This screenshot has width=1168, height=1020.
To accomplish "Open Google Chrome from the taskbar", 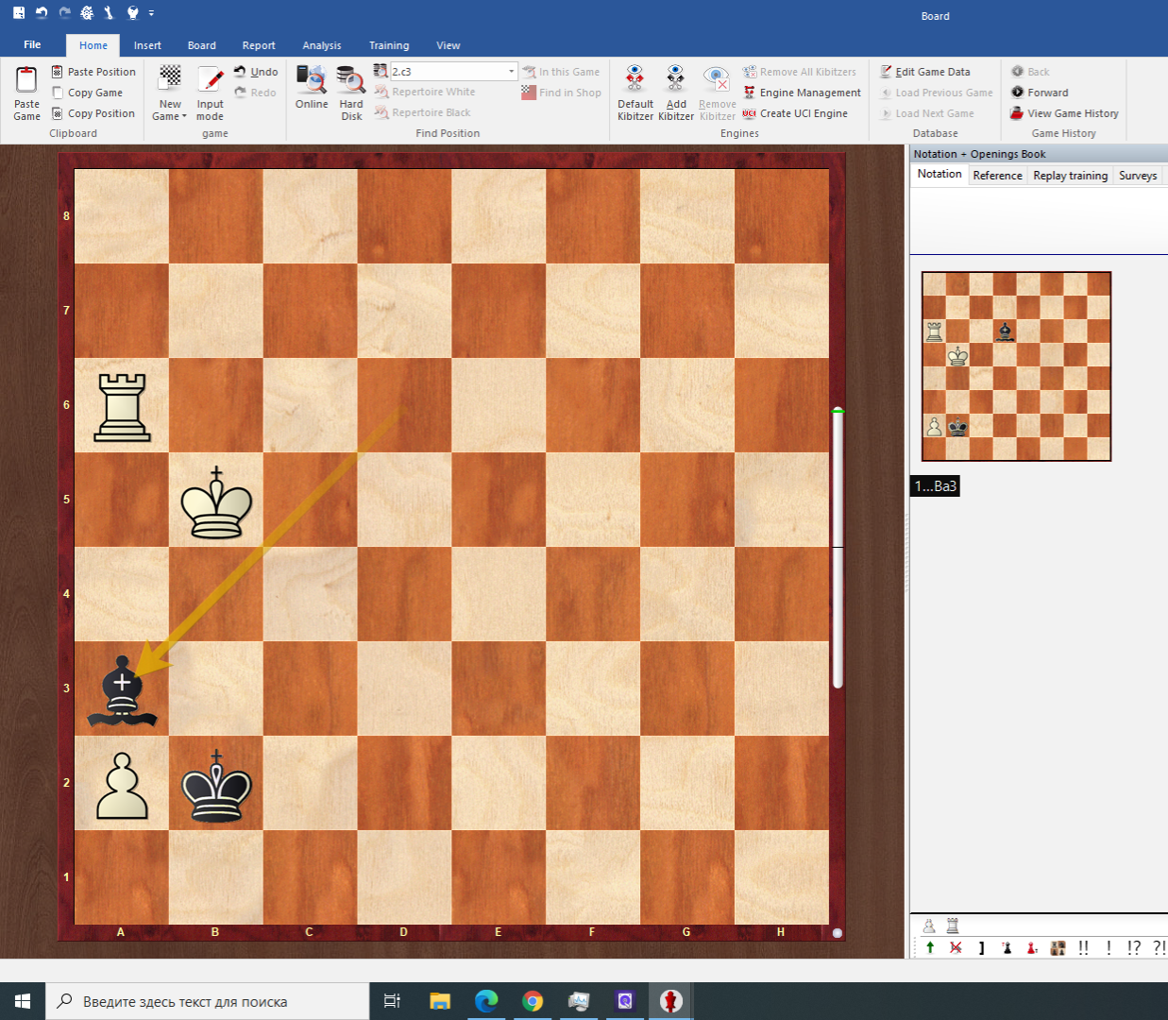I will [533, 1001].
